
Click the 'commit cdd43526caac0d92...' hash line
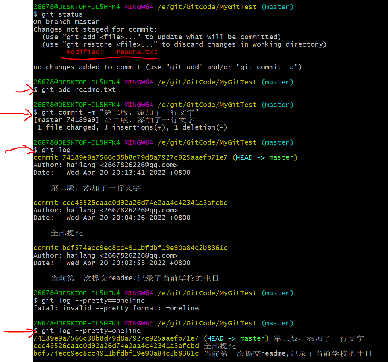[x=131, y=203]
